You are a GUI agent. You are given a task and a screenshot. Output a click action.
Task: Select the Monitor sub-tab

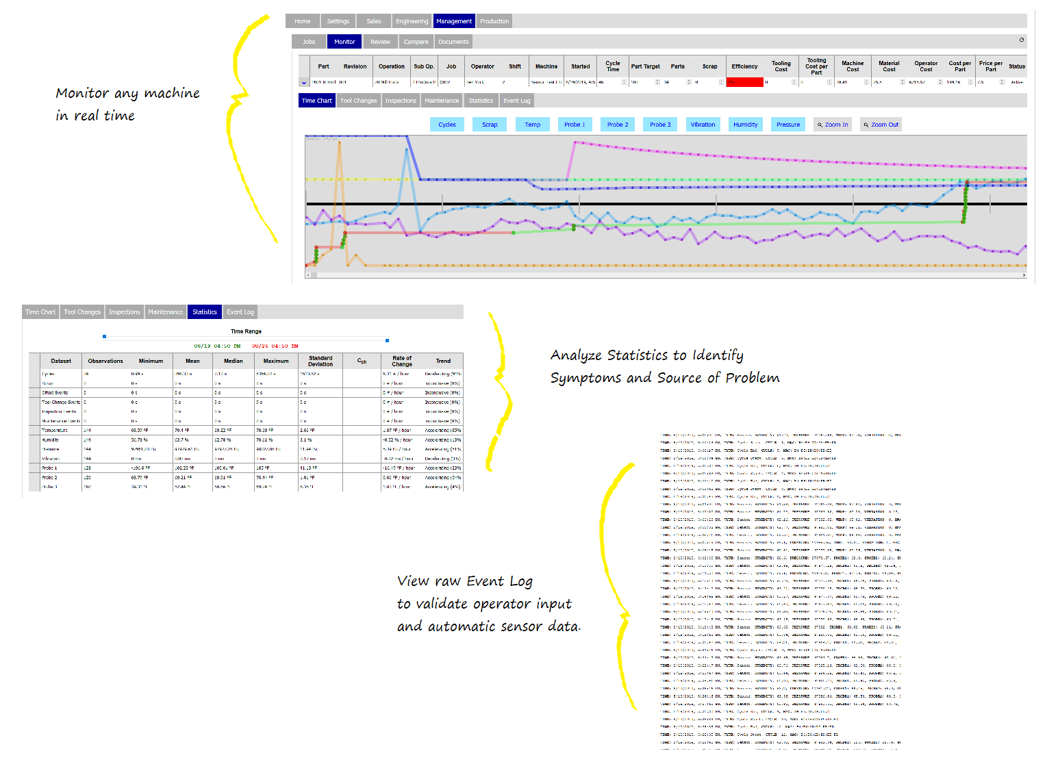click(344, 42)
